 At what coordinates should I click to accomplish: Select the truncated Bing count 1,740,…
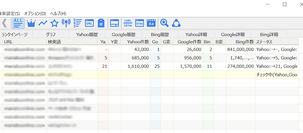coord(240,58)
